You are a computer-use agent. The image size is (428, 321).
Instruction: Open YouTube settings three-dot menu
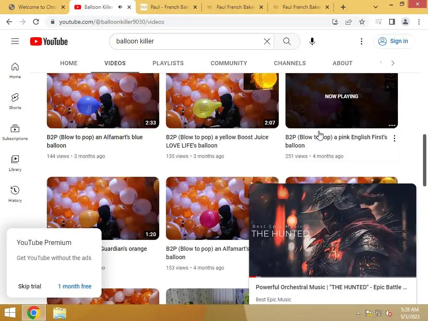[x=362, y=41]
